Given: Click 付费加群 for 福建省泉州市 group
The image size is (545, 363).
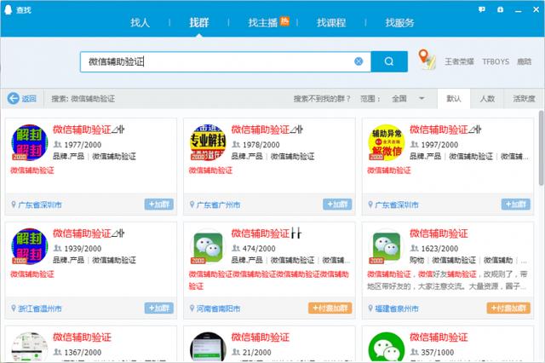Looking at the screenshot, I should click(508, 308).
